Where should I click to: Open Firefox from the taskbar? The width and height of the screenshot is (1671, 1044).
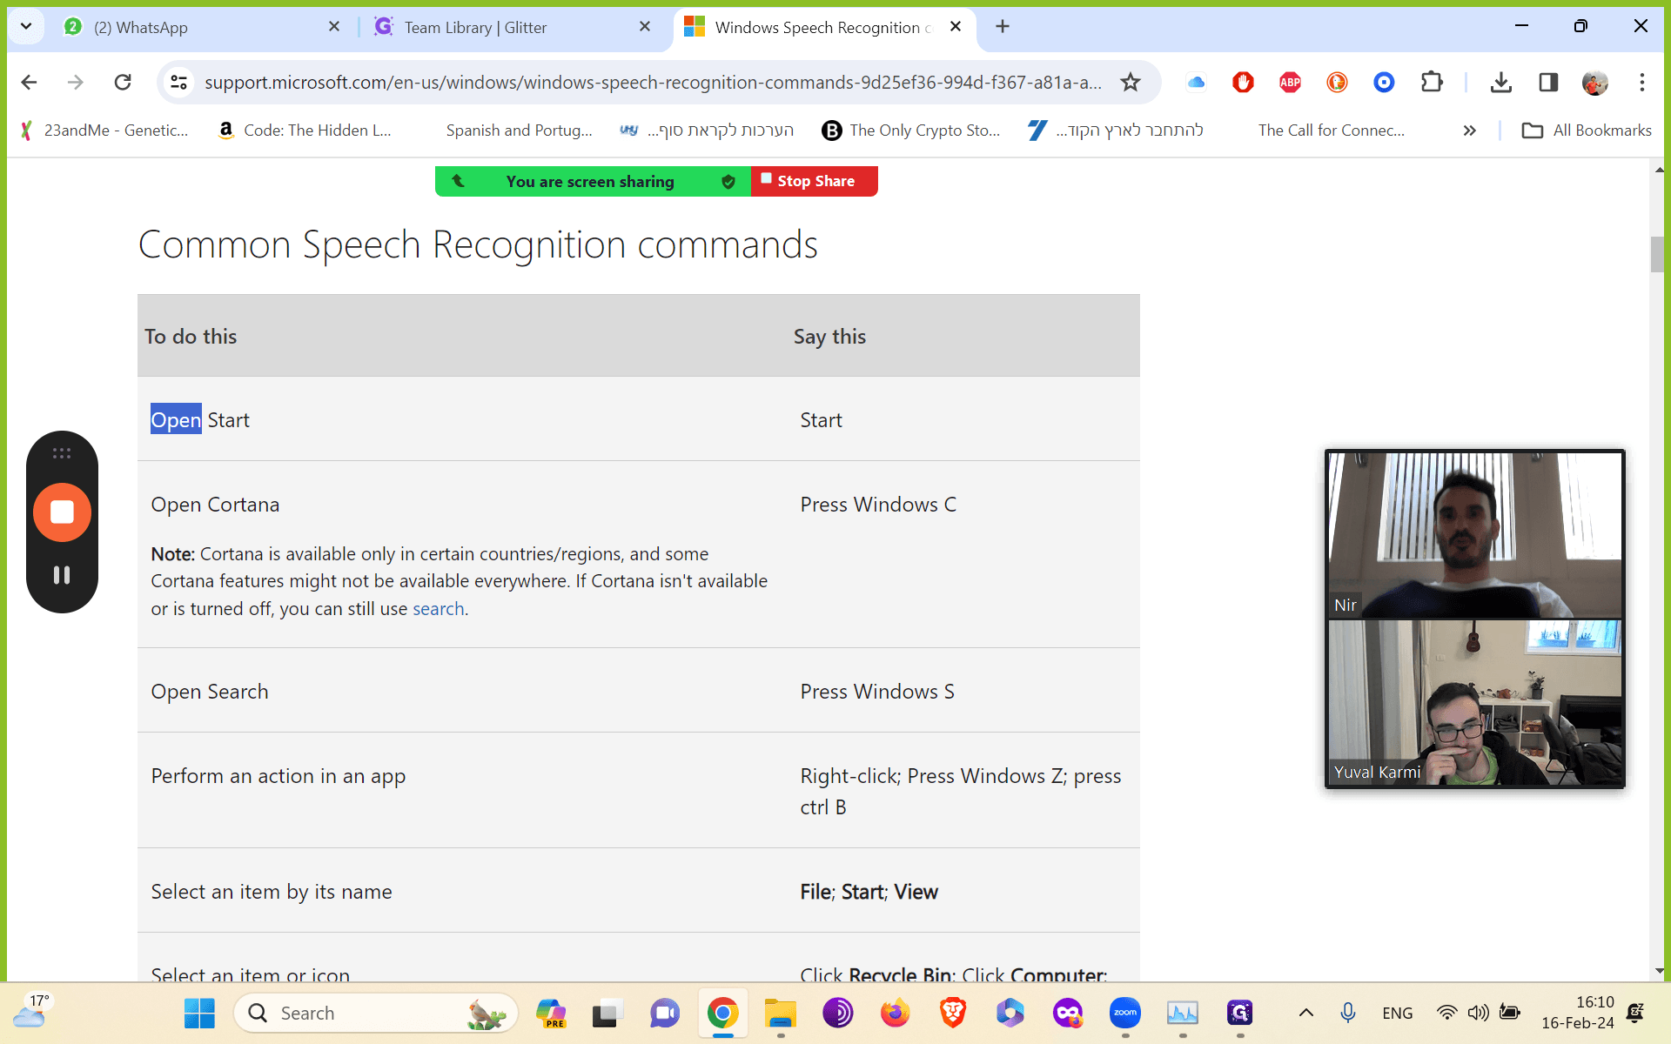tap(895, 1013)
